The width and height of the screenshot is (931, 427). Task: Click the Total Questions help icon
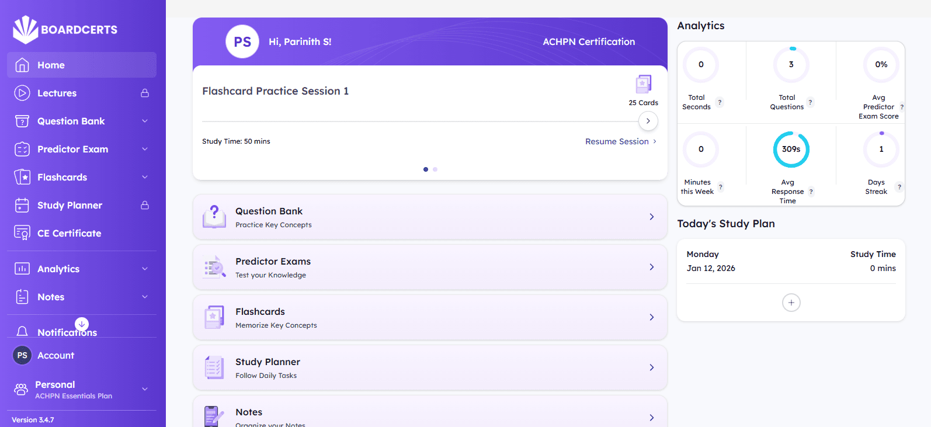(x=810, y=102)
